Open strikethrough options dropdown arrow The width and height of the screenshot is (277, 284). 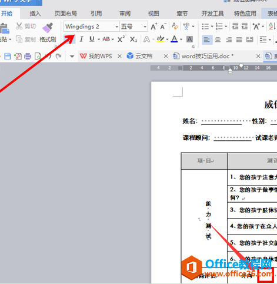pyautogui.click(x=113, y=39)
